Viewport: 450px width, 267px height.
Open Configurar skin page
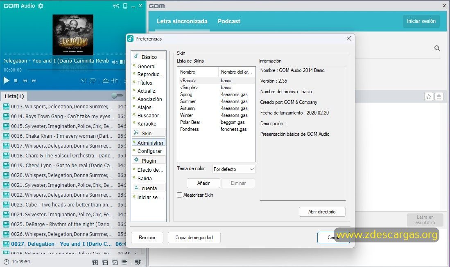click(149, 151)
